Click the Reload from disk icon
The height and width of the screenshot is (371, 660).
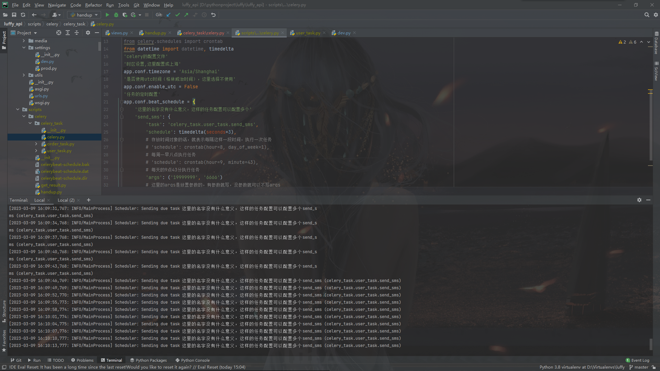pyautogui.click(x=23, y=15)
